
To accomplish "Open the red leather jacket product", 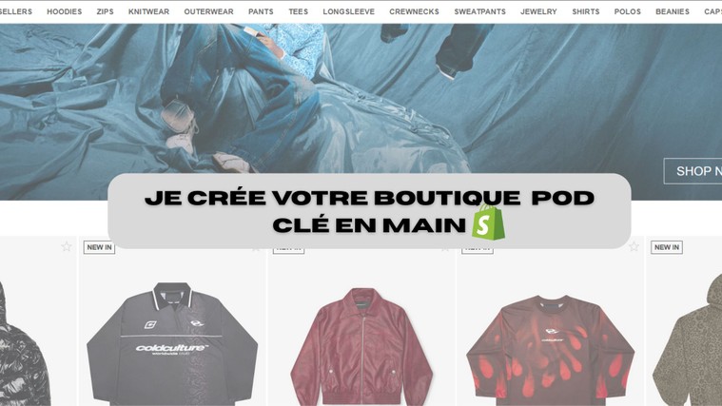I will (x=361, y=346).
